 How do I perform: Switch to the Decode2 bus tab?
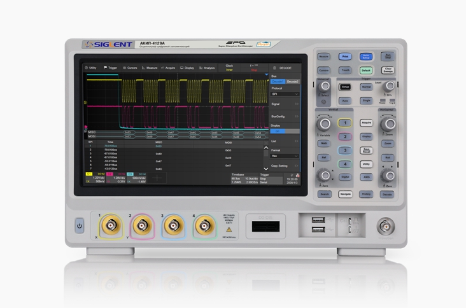292,81
